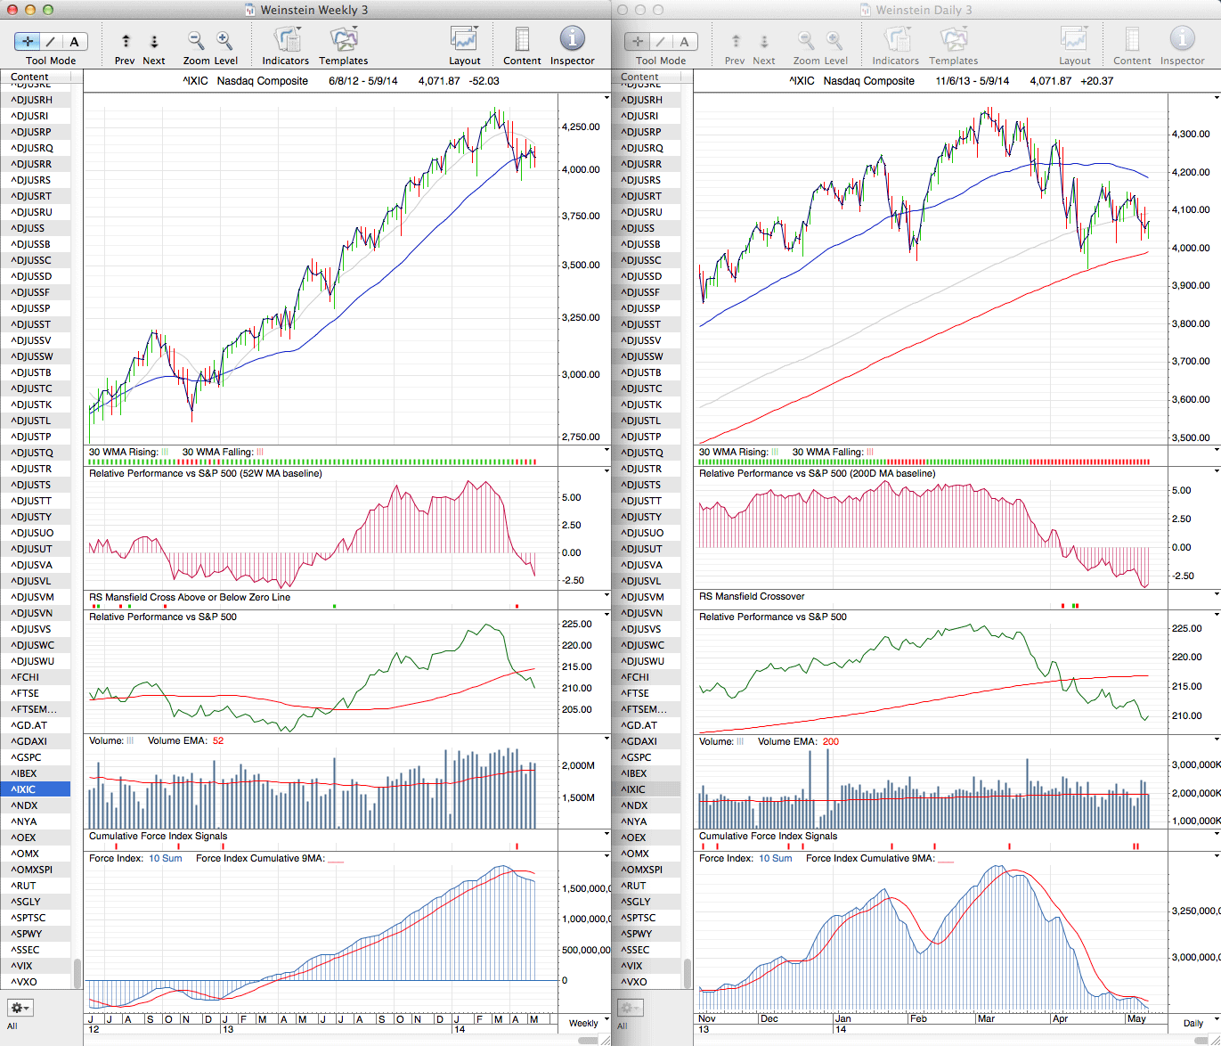Click the Next arrow in Weekly toolbar

154,41
